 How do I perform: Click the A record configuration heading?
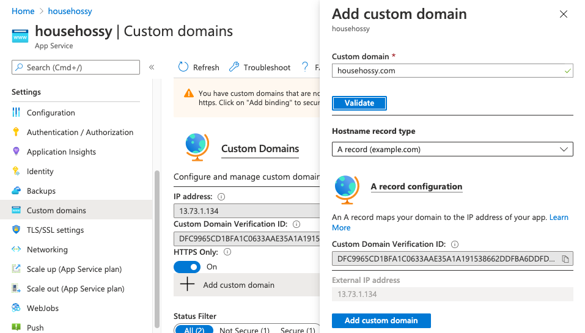tap(416, 186)
